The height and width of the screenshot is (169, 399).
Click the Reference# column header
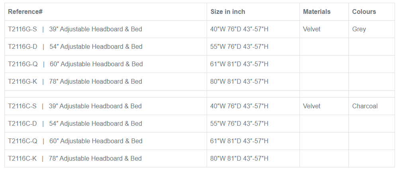[x=25, y=12]
